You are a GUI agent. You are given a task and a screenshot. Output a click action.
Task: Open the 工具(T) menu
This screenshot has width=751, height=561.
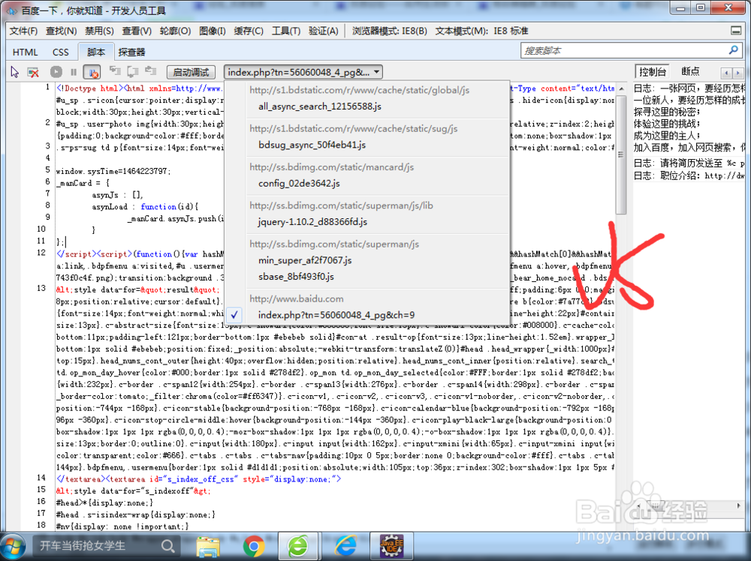coord(286,31)
